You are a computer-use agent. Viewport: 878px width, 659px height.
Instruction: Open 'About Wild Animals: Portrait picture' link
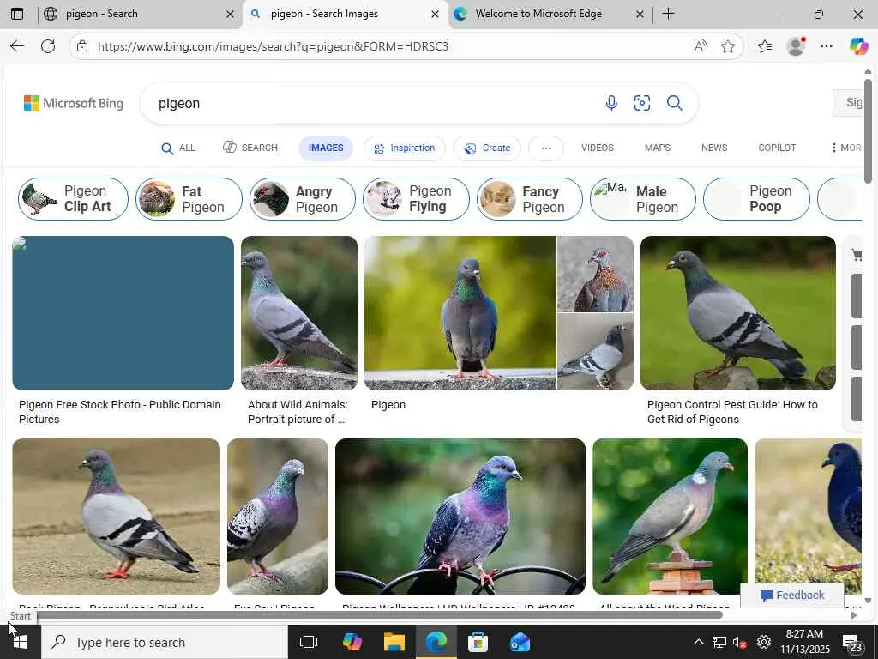(298, 412)
